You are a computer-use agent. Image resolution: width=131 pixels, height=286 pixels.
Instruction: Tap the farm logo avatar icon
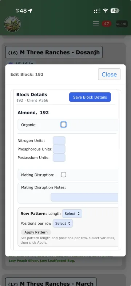click(x=12, y=24)
